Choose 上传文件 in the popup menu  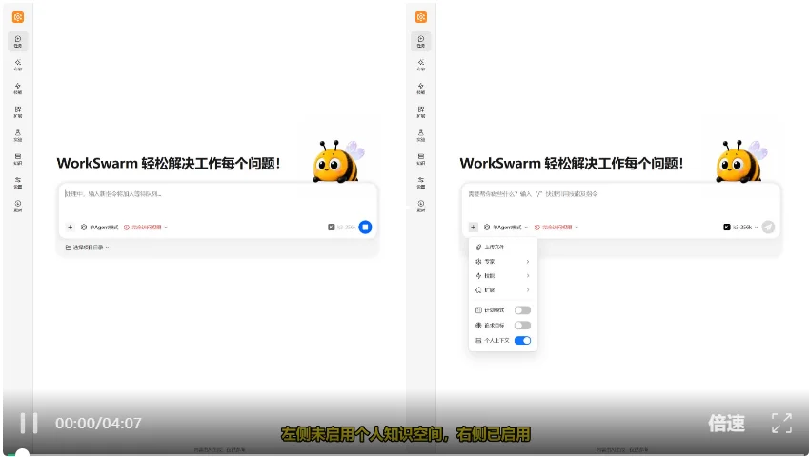tap(503, 247)
